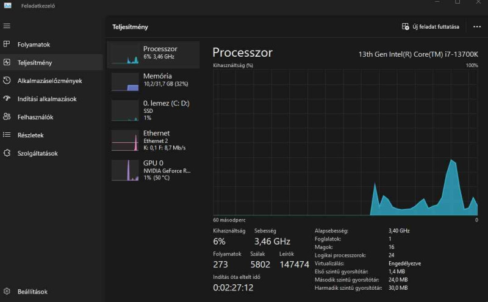Click the Feladatkezelő app icon in title bar
This screenshot has width=488, height=302.
[7, 4]
